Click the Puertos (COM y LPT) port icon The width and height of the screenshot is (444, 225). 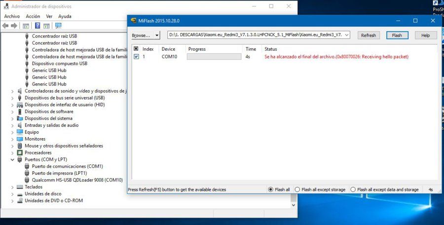tap(20, 159)
